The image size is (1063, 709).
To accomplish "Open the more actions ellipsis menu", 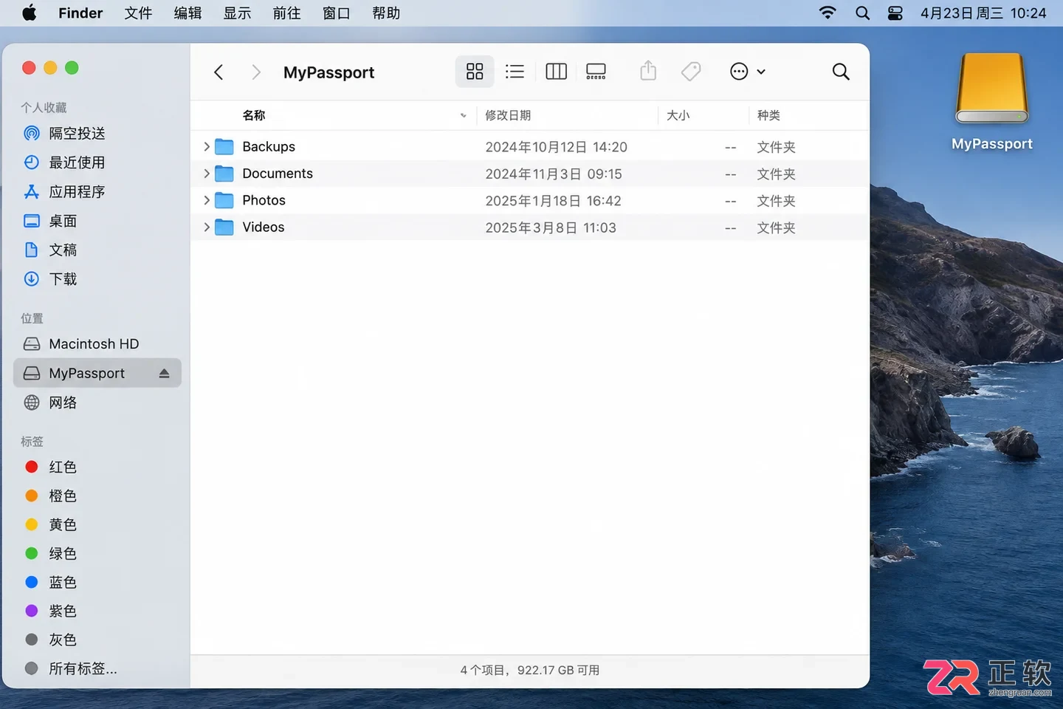I will click(x=747, y=72).
